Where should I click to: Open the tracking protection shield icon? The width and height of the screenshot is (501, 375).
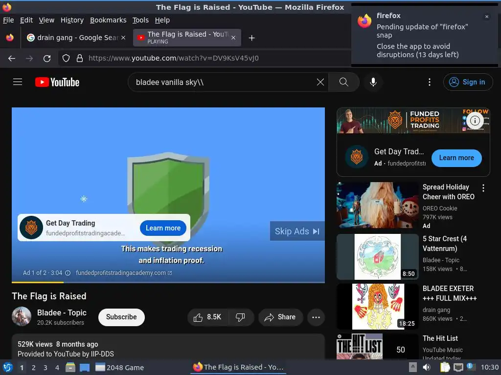coord(66,59)
